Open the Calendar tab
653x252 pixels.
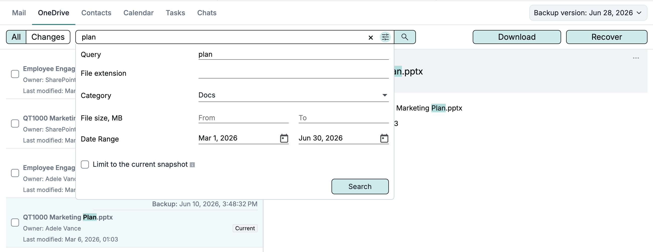click(x=138, y=13)
